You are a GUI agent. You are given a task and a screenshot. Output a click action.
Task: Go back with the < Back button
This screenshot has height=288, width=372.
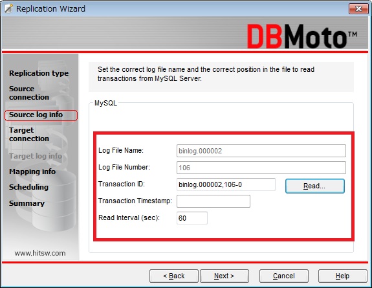[173, 276]
